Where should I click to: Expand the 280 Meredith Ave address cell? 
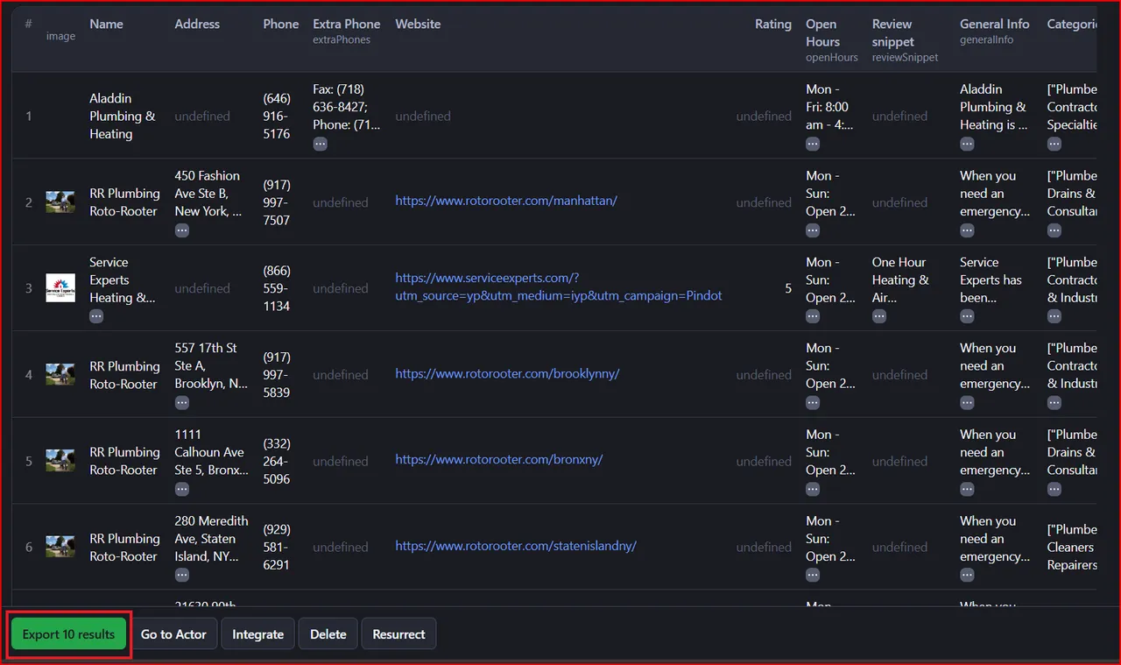(182, 576)
